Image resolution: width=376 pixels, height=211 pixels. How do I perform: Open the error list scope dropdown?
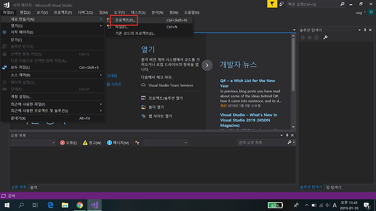33,143
